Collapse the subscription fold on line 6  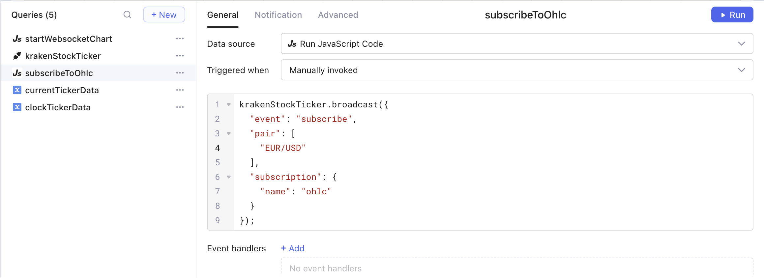[229, 177]
